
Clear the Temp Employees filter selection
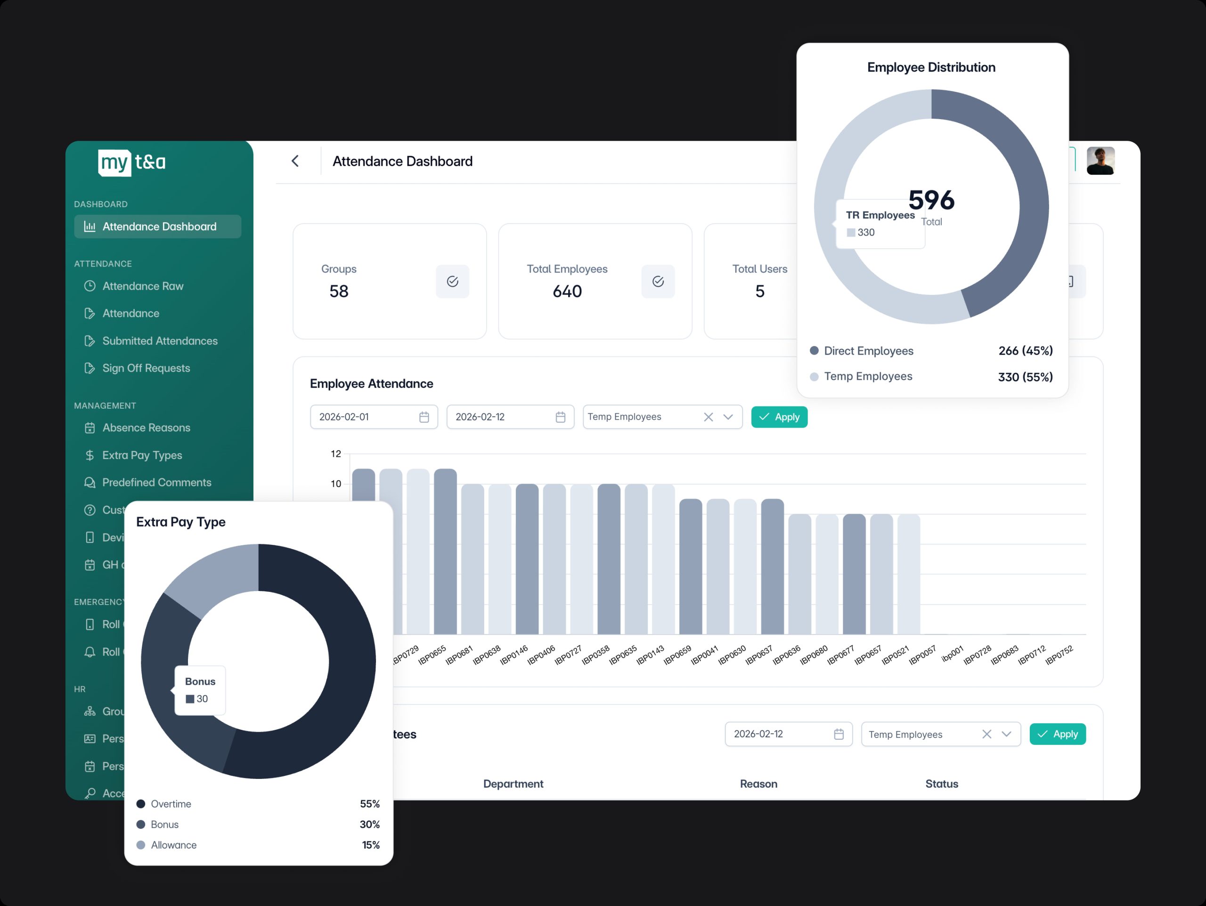708,416
